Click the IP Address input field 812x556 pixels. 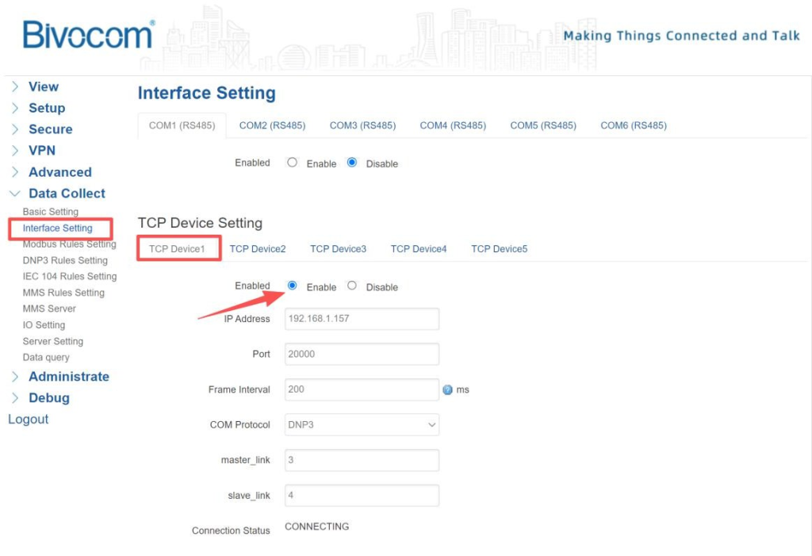click(362, 319)
